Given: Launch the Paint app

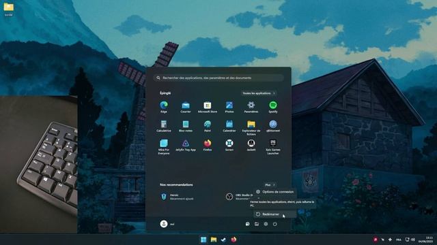Looking at the screenshot, I should [x=208, y=126].
